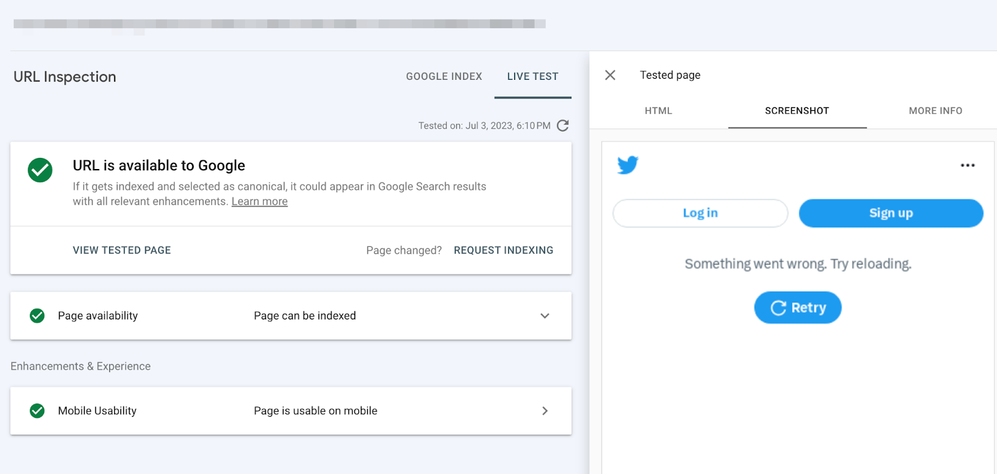
Task: Click the Learn more link
Action: [x=259, y=201]
